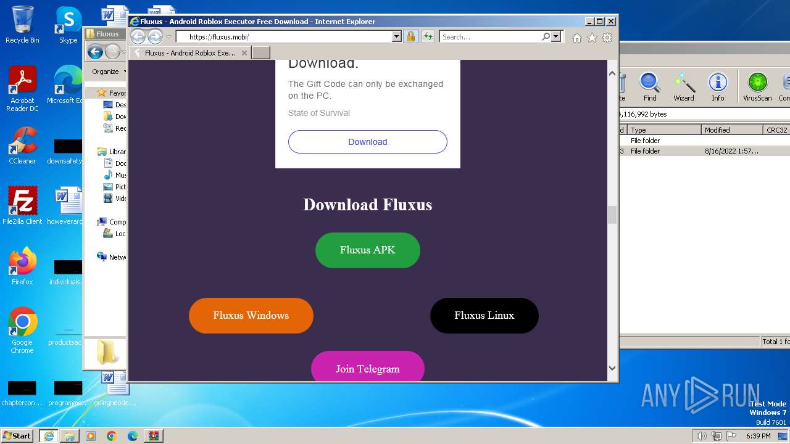Click the back arrow in Fluxus Explorer window

[x=95, y=52]
